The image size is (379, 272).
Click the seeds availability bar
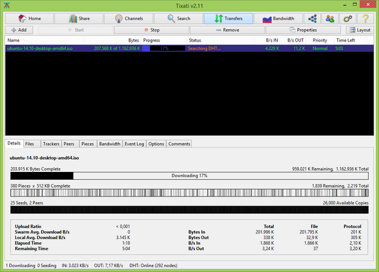pyautogui.click(x=189, y=210)
